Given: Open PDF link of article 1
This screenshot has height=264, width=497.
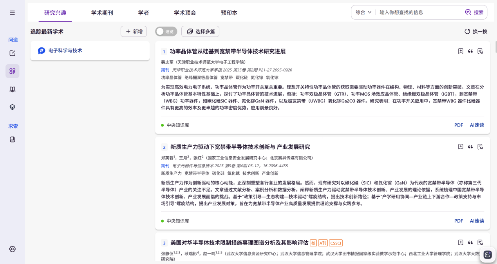Looking at the screenshot, I should [x=459, y=125].
